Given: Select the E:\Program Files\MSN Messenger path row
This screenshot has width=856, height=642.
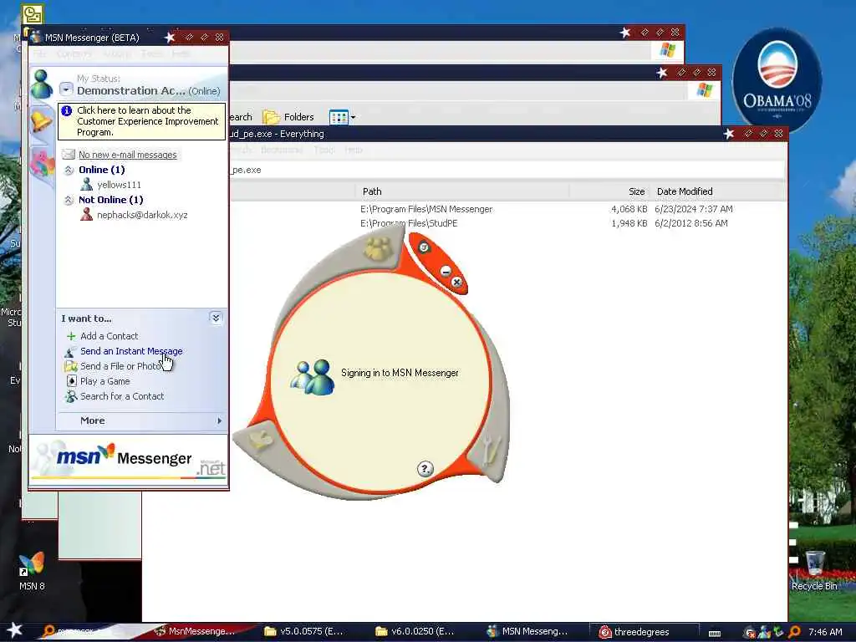Looking at the screenshot, I should click(426, 209).
